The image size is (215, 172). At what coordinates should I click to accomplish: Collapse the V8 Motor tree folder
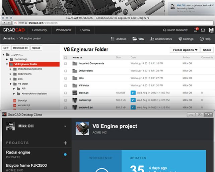pyautogui.click(x=11, y=84)
